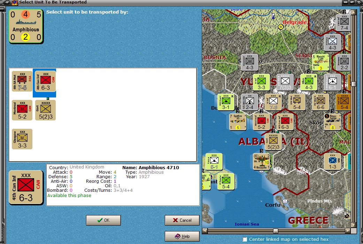The width and height of the screenshot is (363, 244).
Task: Cancel the unit transport dialog
Action: pyautogui.click(x=182, y=220)
